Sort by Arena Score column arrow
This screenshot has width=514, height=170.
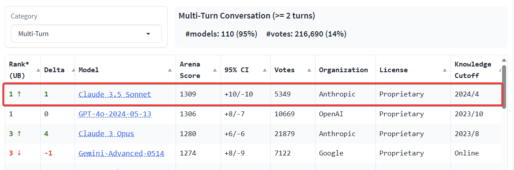pyautogui.click(x=215, y=70)
